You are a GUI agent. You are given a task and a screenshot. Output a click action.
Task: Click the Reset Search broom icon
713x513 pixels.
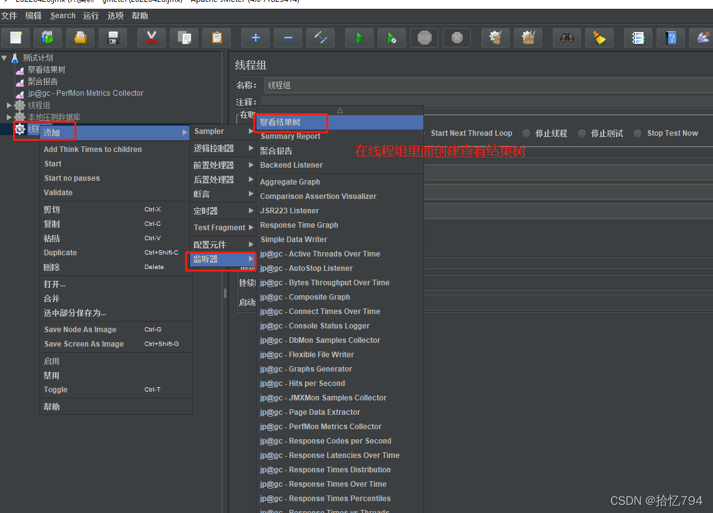[x=600, y=38]
